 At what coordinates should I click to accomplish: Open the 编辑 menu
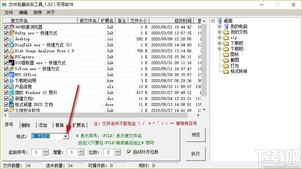[23, 13]
